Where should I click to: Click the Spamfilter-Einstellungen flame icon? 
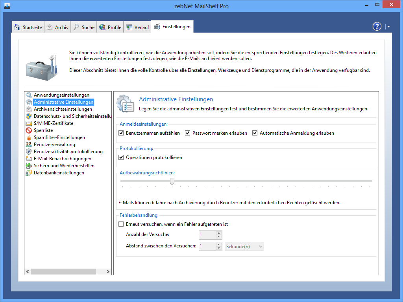pyautogui.click(x=28, y=137)
